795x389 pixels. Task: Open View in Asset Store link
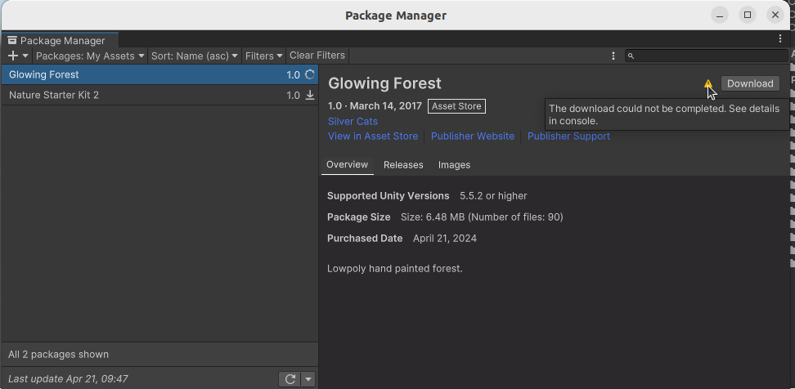(x=373, y=136)
